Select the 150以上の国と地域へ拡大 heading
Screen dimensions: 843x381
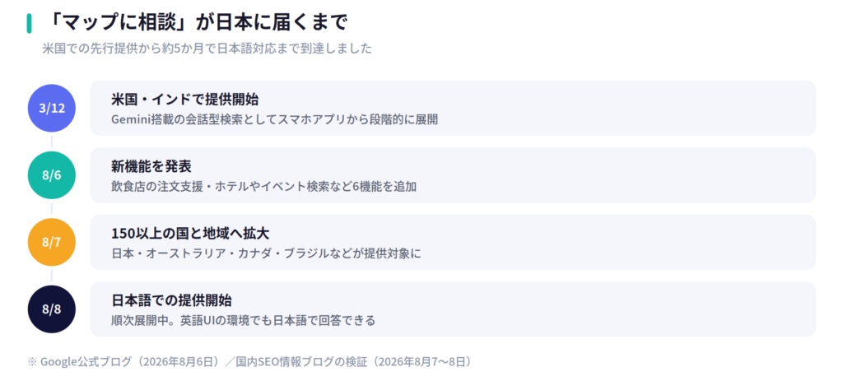190,233
